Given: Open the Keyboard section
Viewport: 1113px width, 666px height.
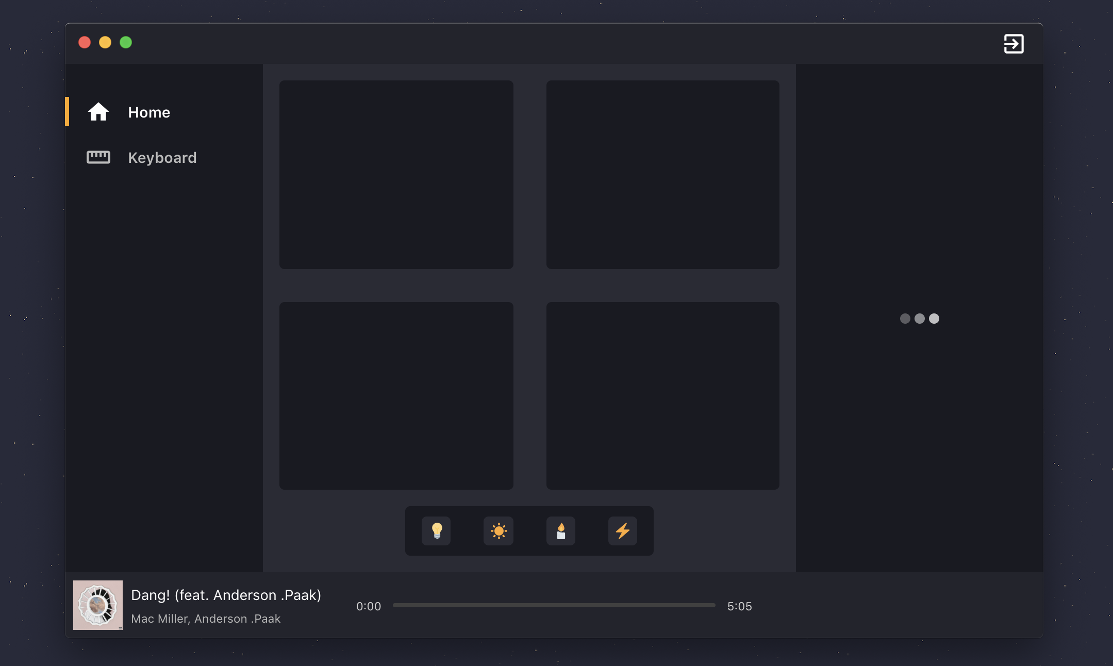Looking at the screenshot, I should [x=162, y=157].
